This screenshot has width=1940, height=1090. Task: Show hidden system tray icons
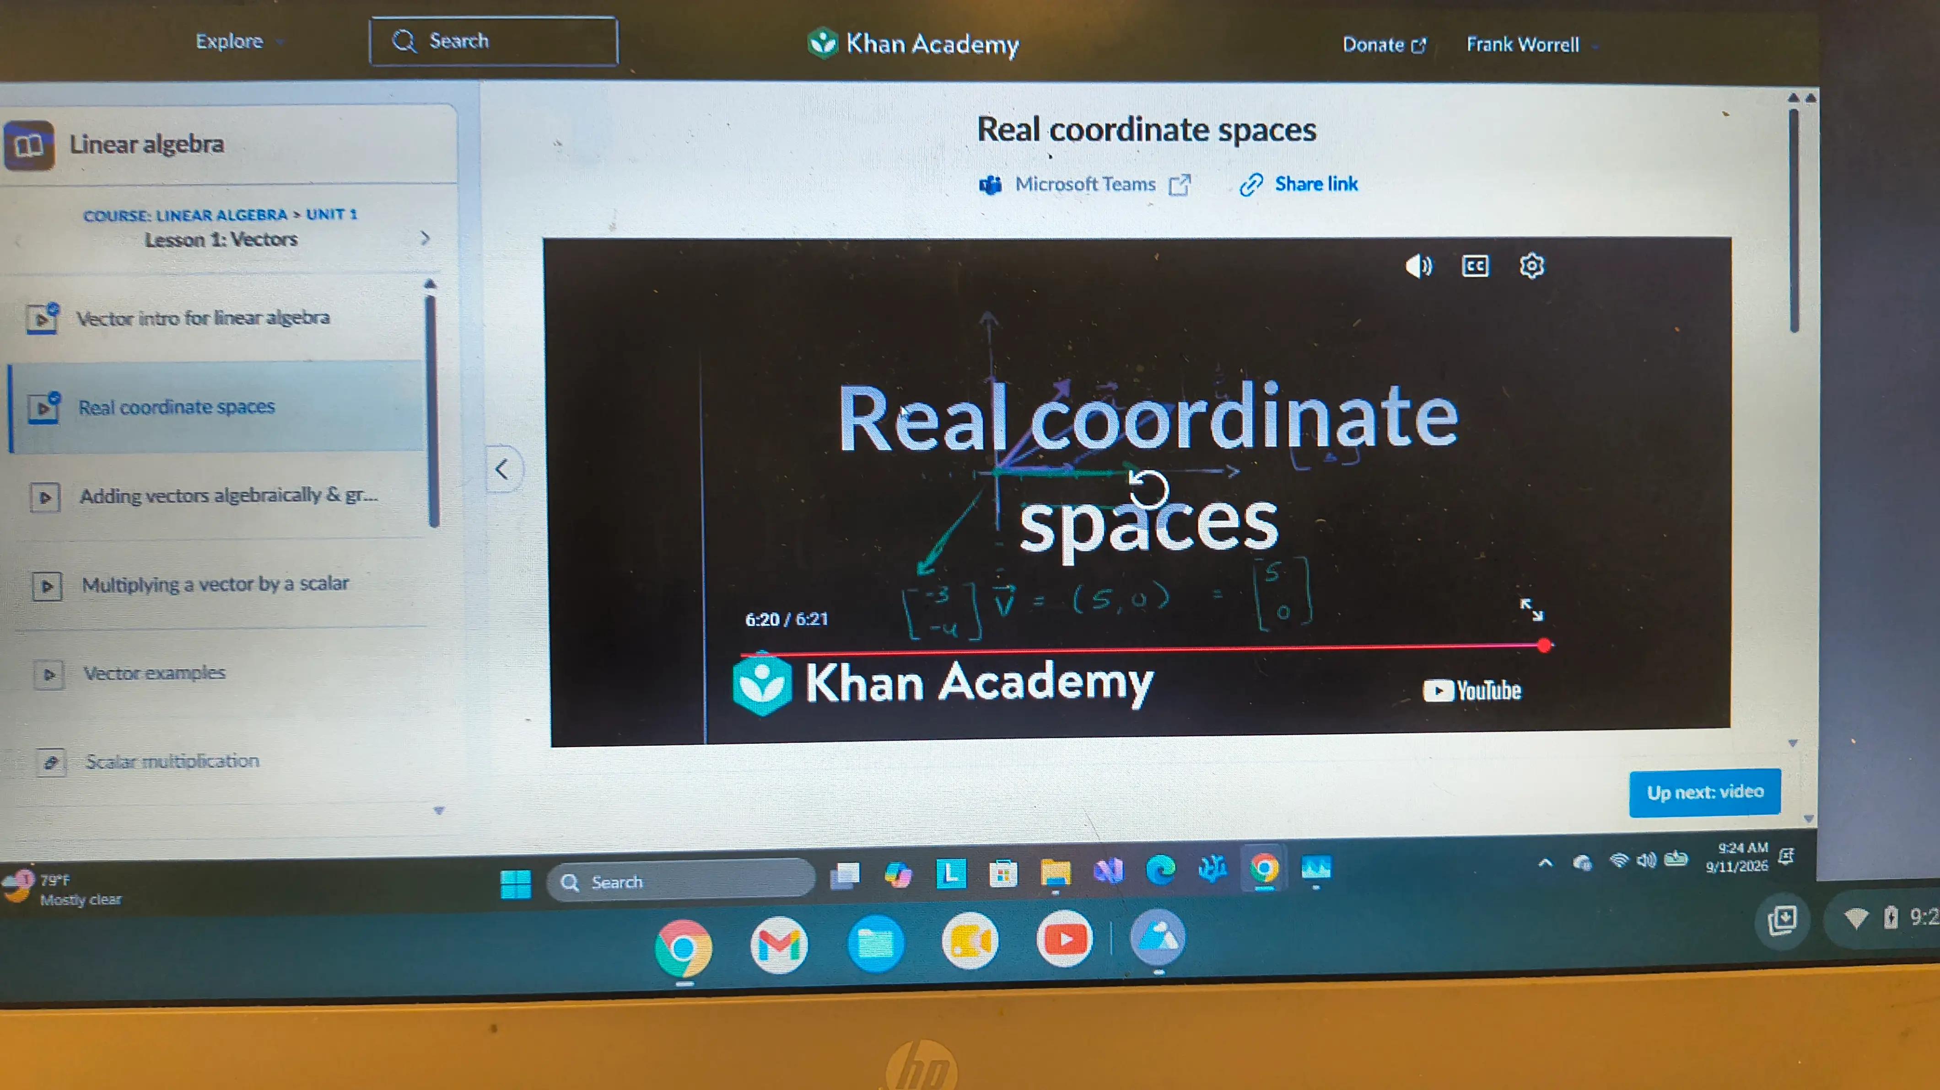[x=1546, y=863]
